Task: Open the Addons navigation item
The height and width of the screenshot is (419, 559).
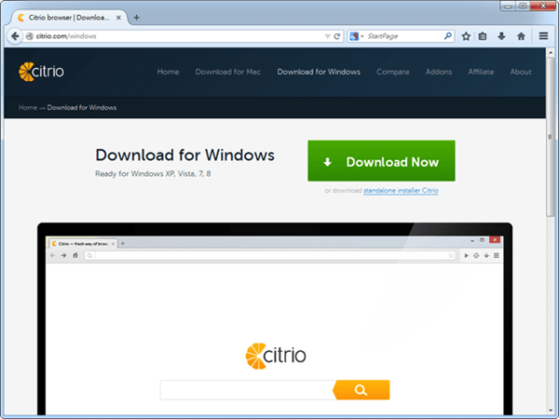Action: tap(439, 72)
